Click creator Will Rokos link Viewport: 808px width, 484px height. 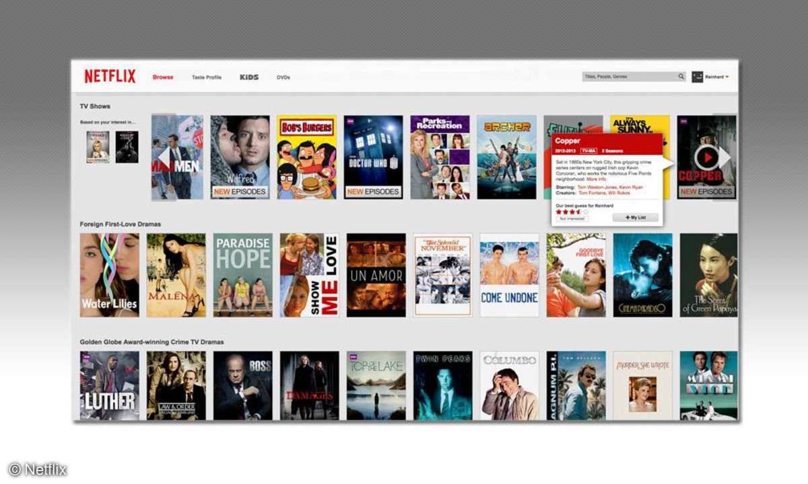click(x=619, y=193)
